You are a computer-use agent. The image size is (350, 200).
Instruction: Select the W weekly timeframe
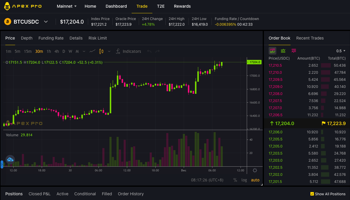coord(70,51)
